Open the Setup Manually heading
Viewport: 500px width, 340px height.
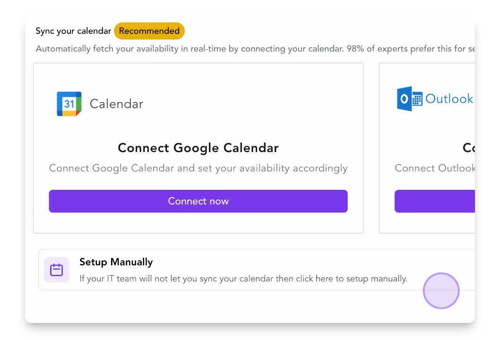point(116,262)
